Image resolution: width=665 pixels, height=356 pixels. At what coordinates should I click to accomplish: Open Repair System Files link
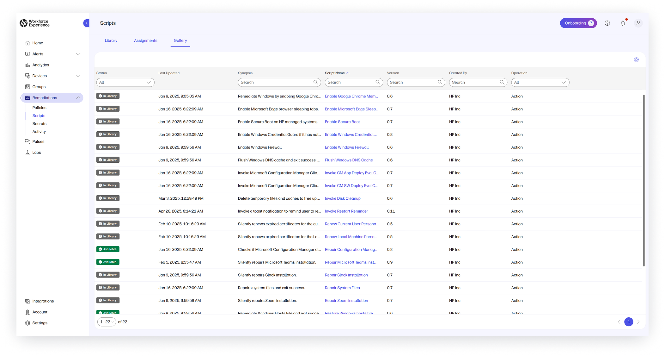[x=342, y=288]
